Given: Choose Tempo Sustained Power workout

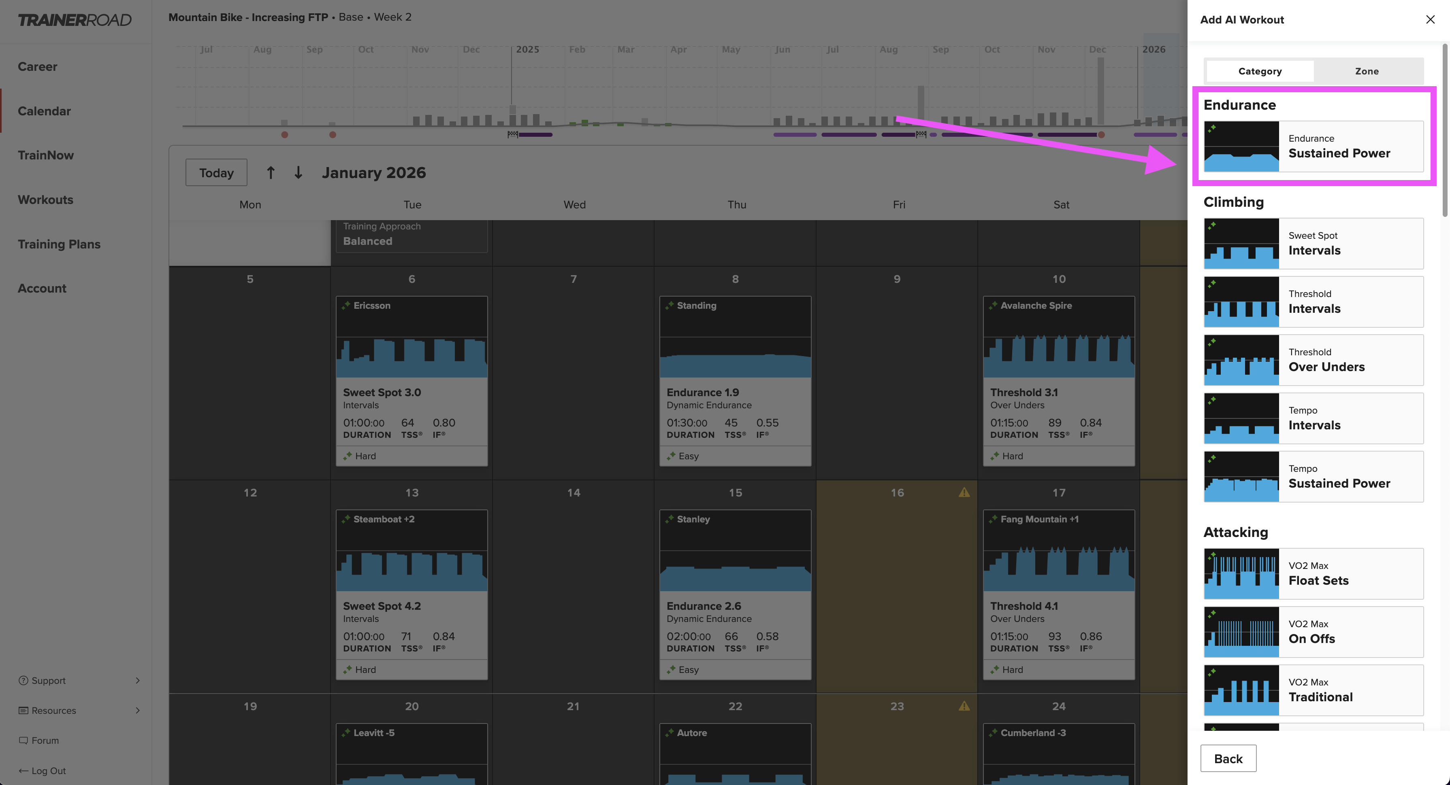Looking at the screenshot, I should pyautogui.click(x=1314, y=477).
